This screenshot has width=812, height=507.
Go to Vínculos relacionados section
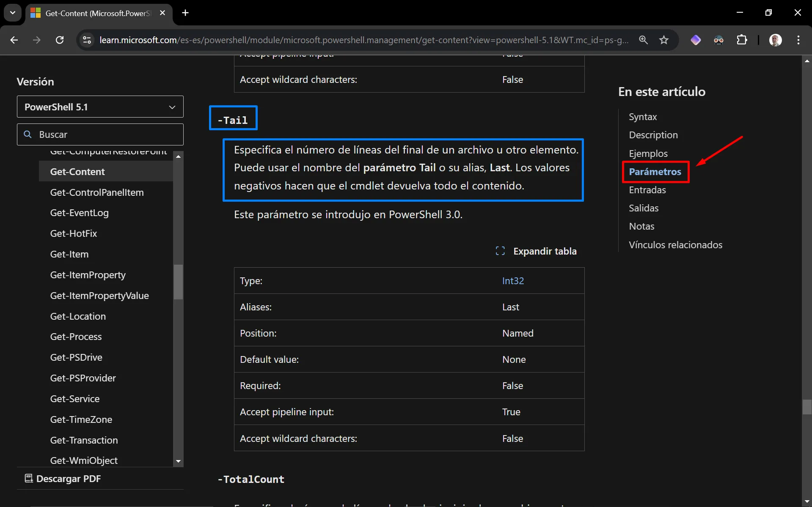675,245
